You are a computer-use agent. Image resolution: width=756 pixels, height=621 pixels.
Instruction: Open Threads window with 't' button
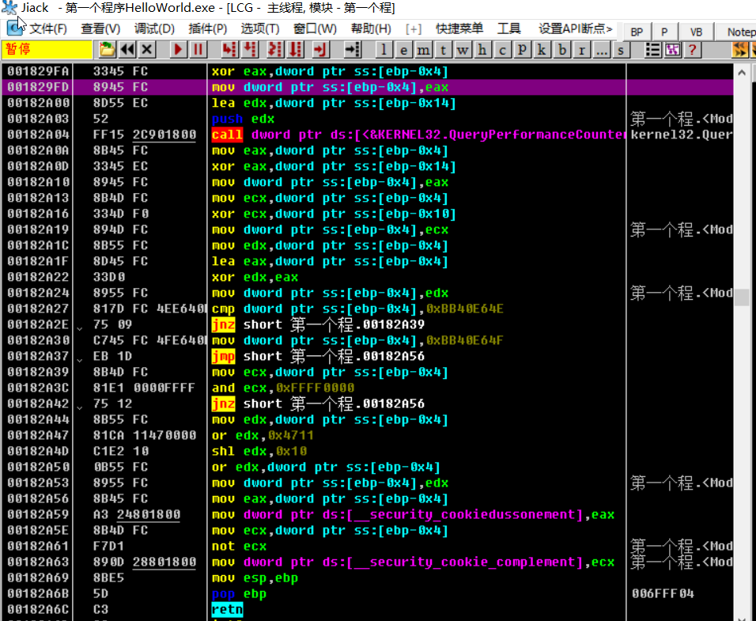tap(443, 50)
